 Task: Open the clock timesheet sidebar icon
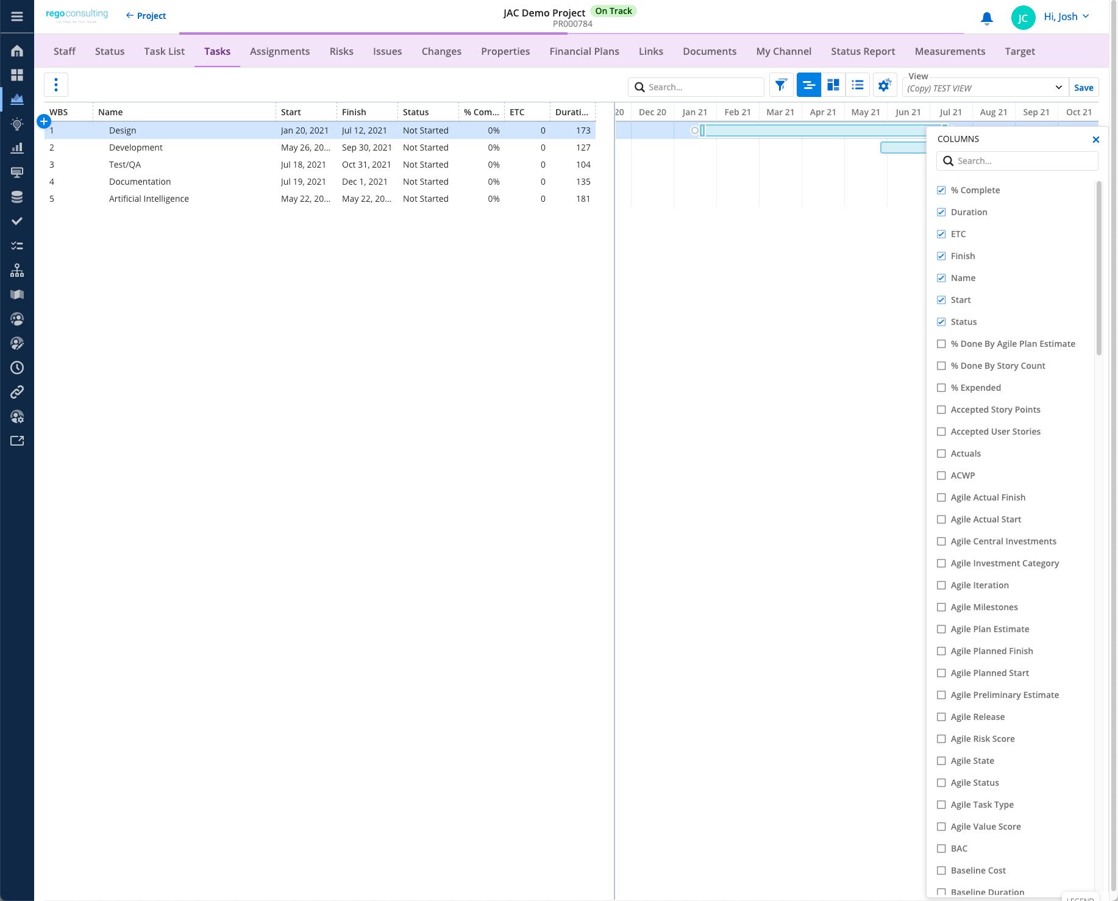point(17,368)
